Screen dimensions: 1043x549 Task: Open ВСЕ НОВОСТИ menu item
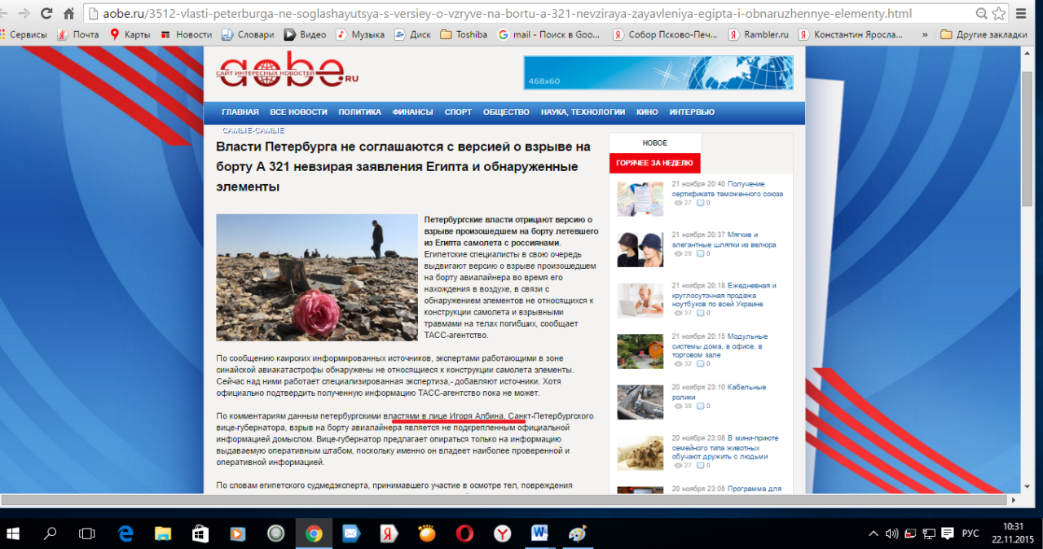pos(298,112)
